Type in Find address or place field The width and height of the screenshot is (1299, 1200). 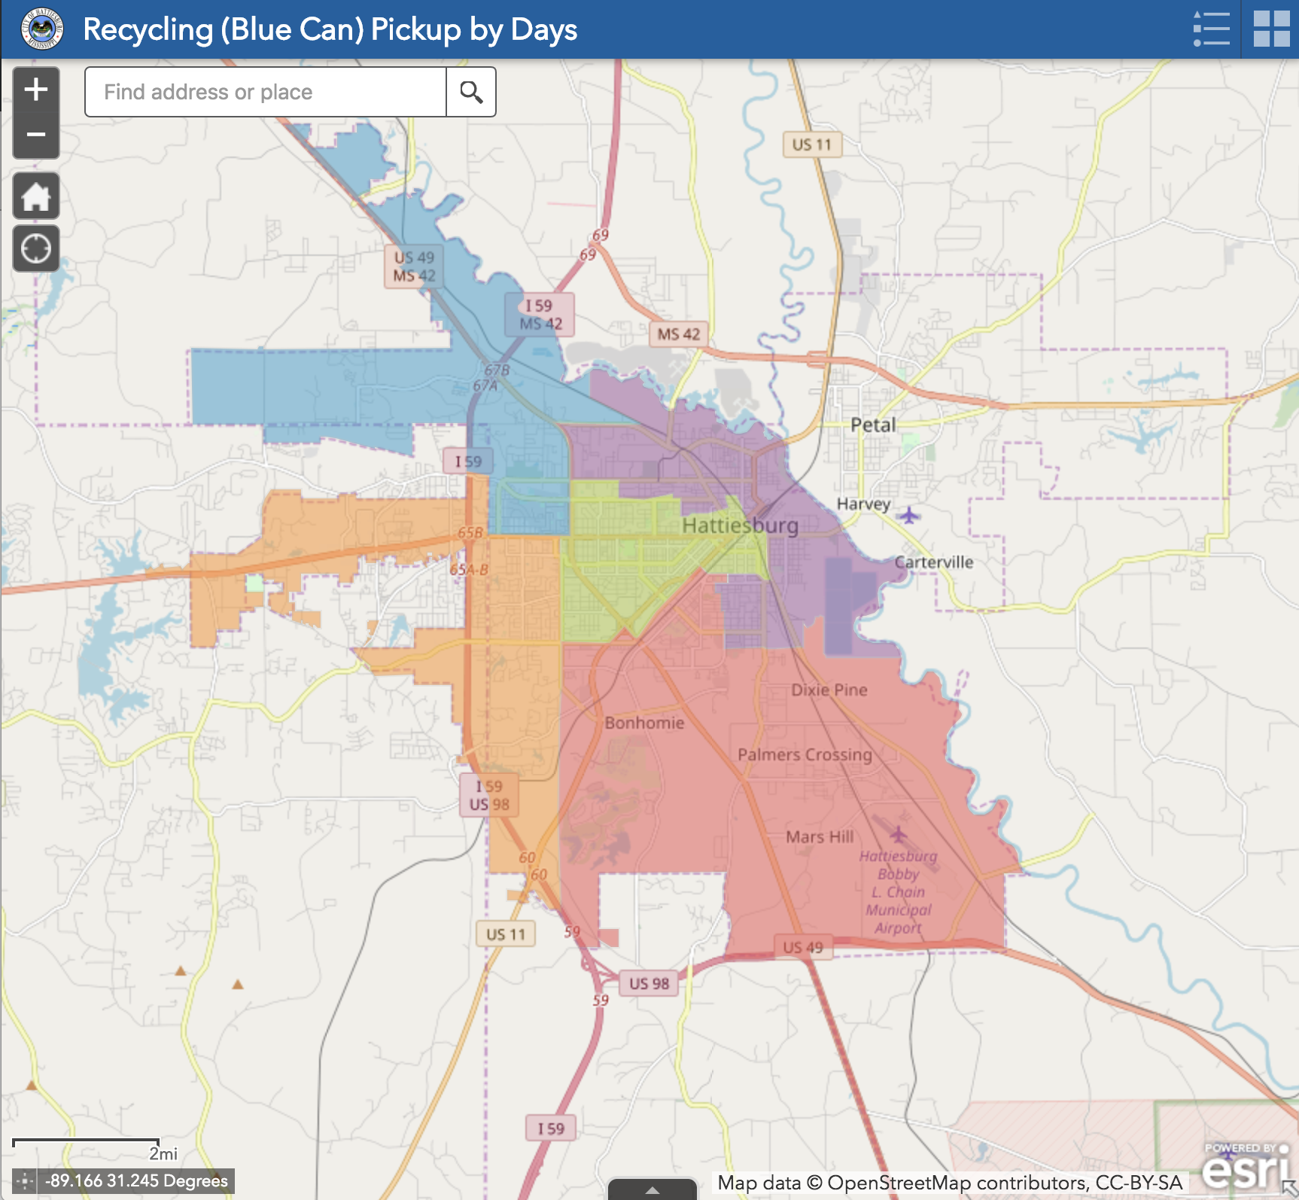coord(266,92)
